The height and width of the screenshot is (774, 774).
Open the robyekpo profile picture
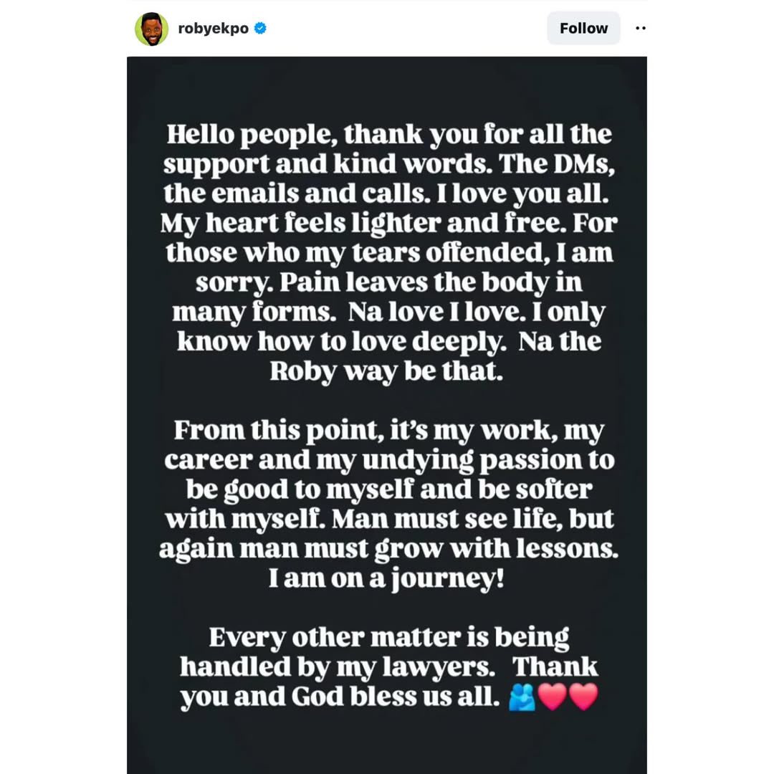[x=151, y=29]
